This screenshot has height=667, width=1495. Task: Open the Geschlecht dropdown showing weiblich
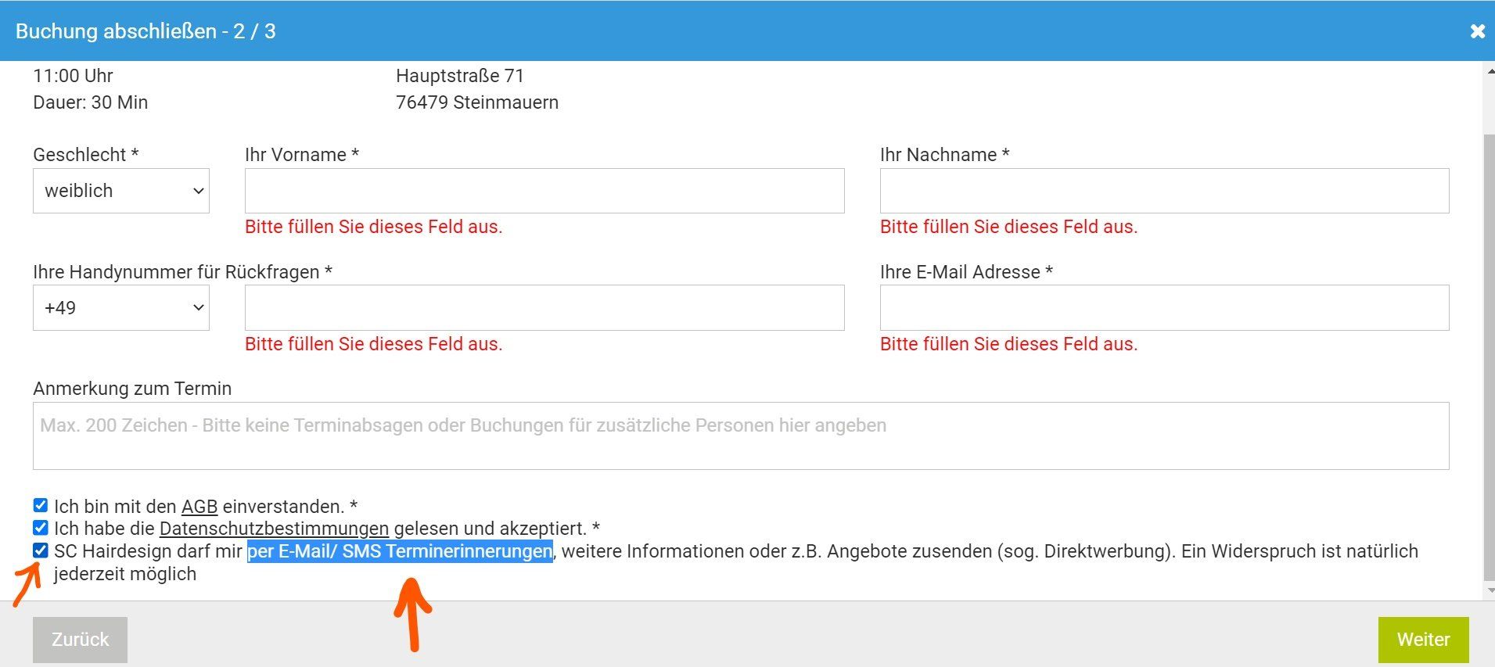pyautogui.click(x=121, y=191)
